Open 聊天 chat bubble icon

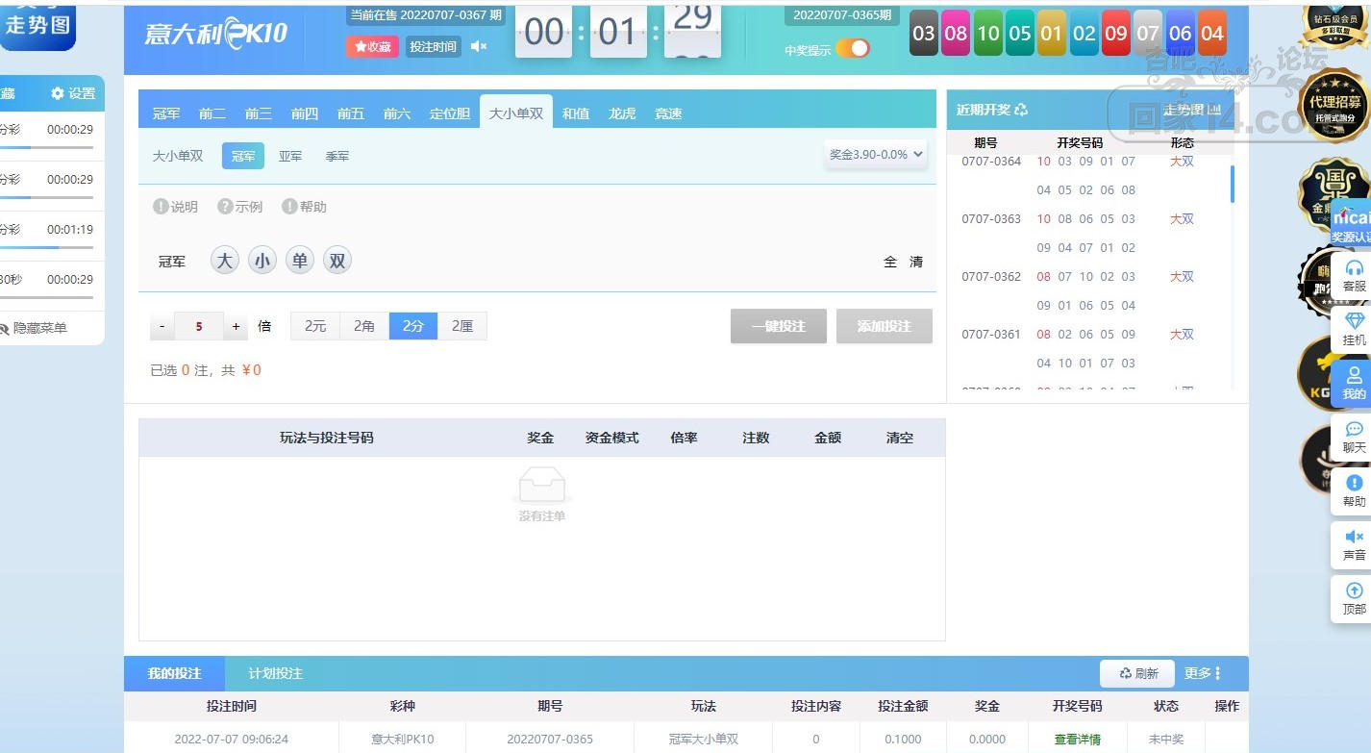coord(1354,437)
